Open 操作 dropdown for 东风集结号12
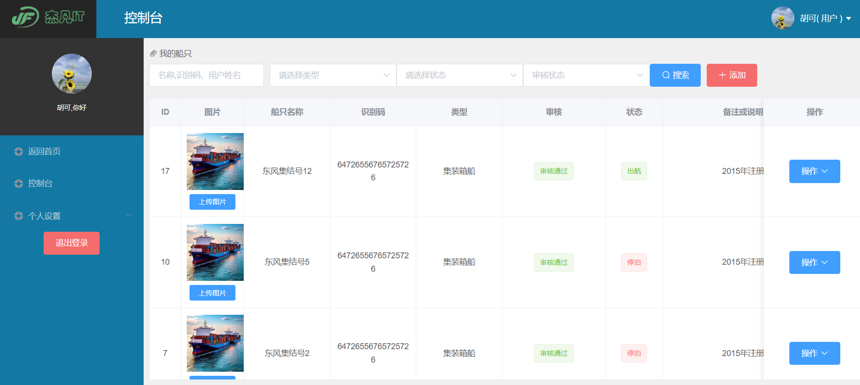Screen dimensions: 860x385 (815, 171)
